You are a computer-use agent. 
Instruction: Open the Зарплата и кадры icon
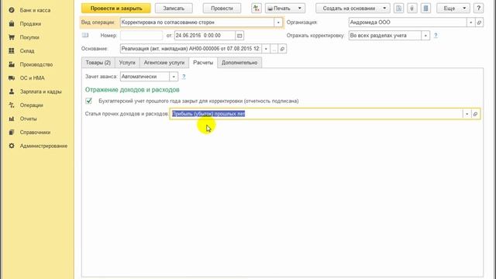12,91
